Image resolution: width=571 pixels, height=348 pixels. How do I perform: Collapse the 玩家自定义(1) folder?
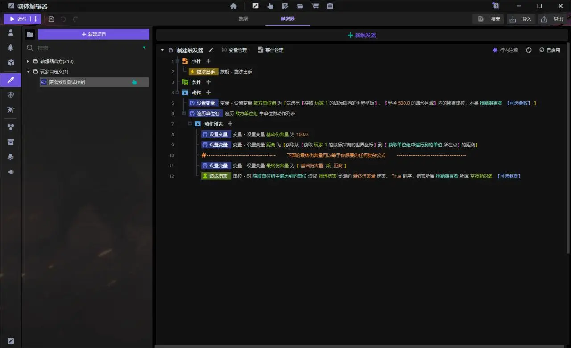28,72
